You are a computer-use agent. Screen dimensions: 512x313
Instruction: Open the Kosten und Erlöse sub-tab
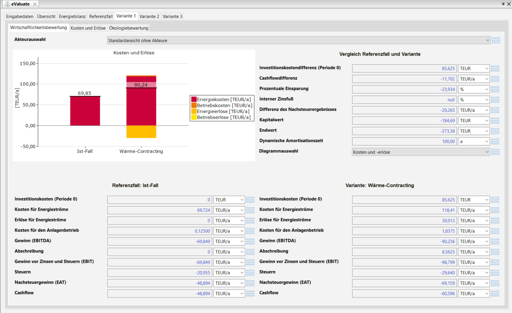tap(88, 28)
